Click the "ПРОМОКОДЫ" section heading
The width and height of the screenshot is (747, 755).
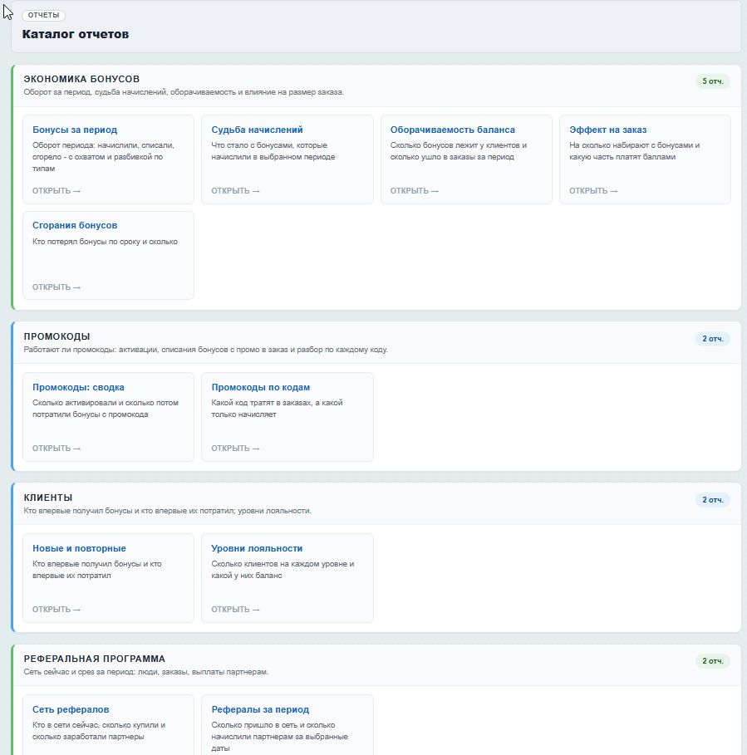[57, 336]
